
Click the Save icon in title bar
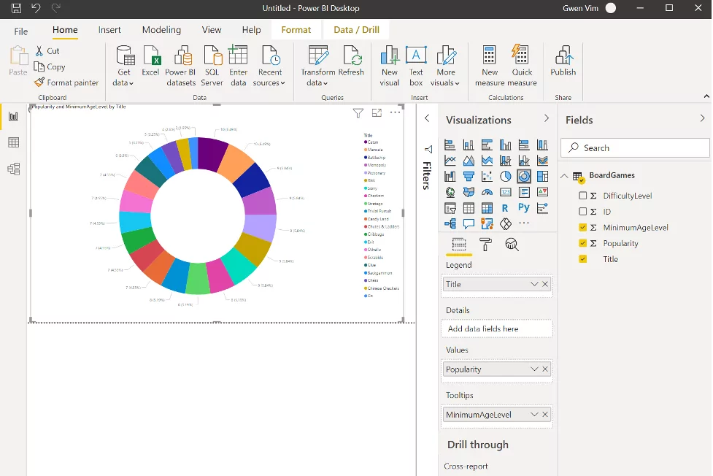16,8
